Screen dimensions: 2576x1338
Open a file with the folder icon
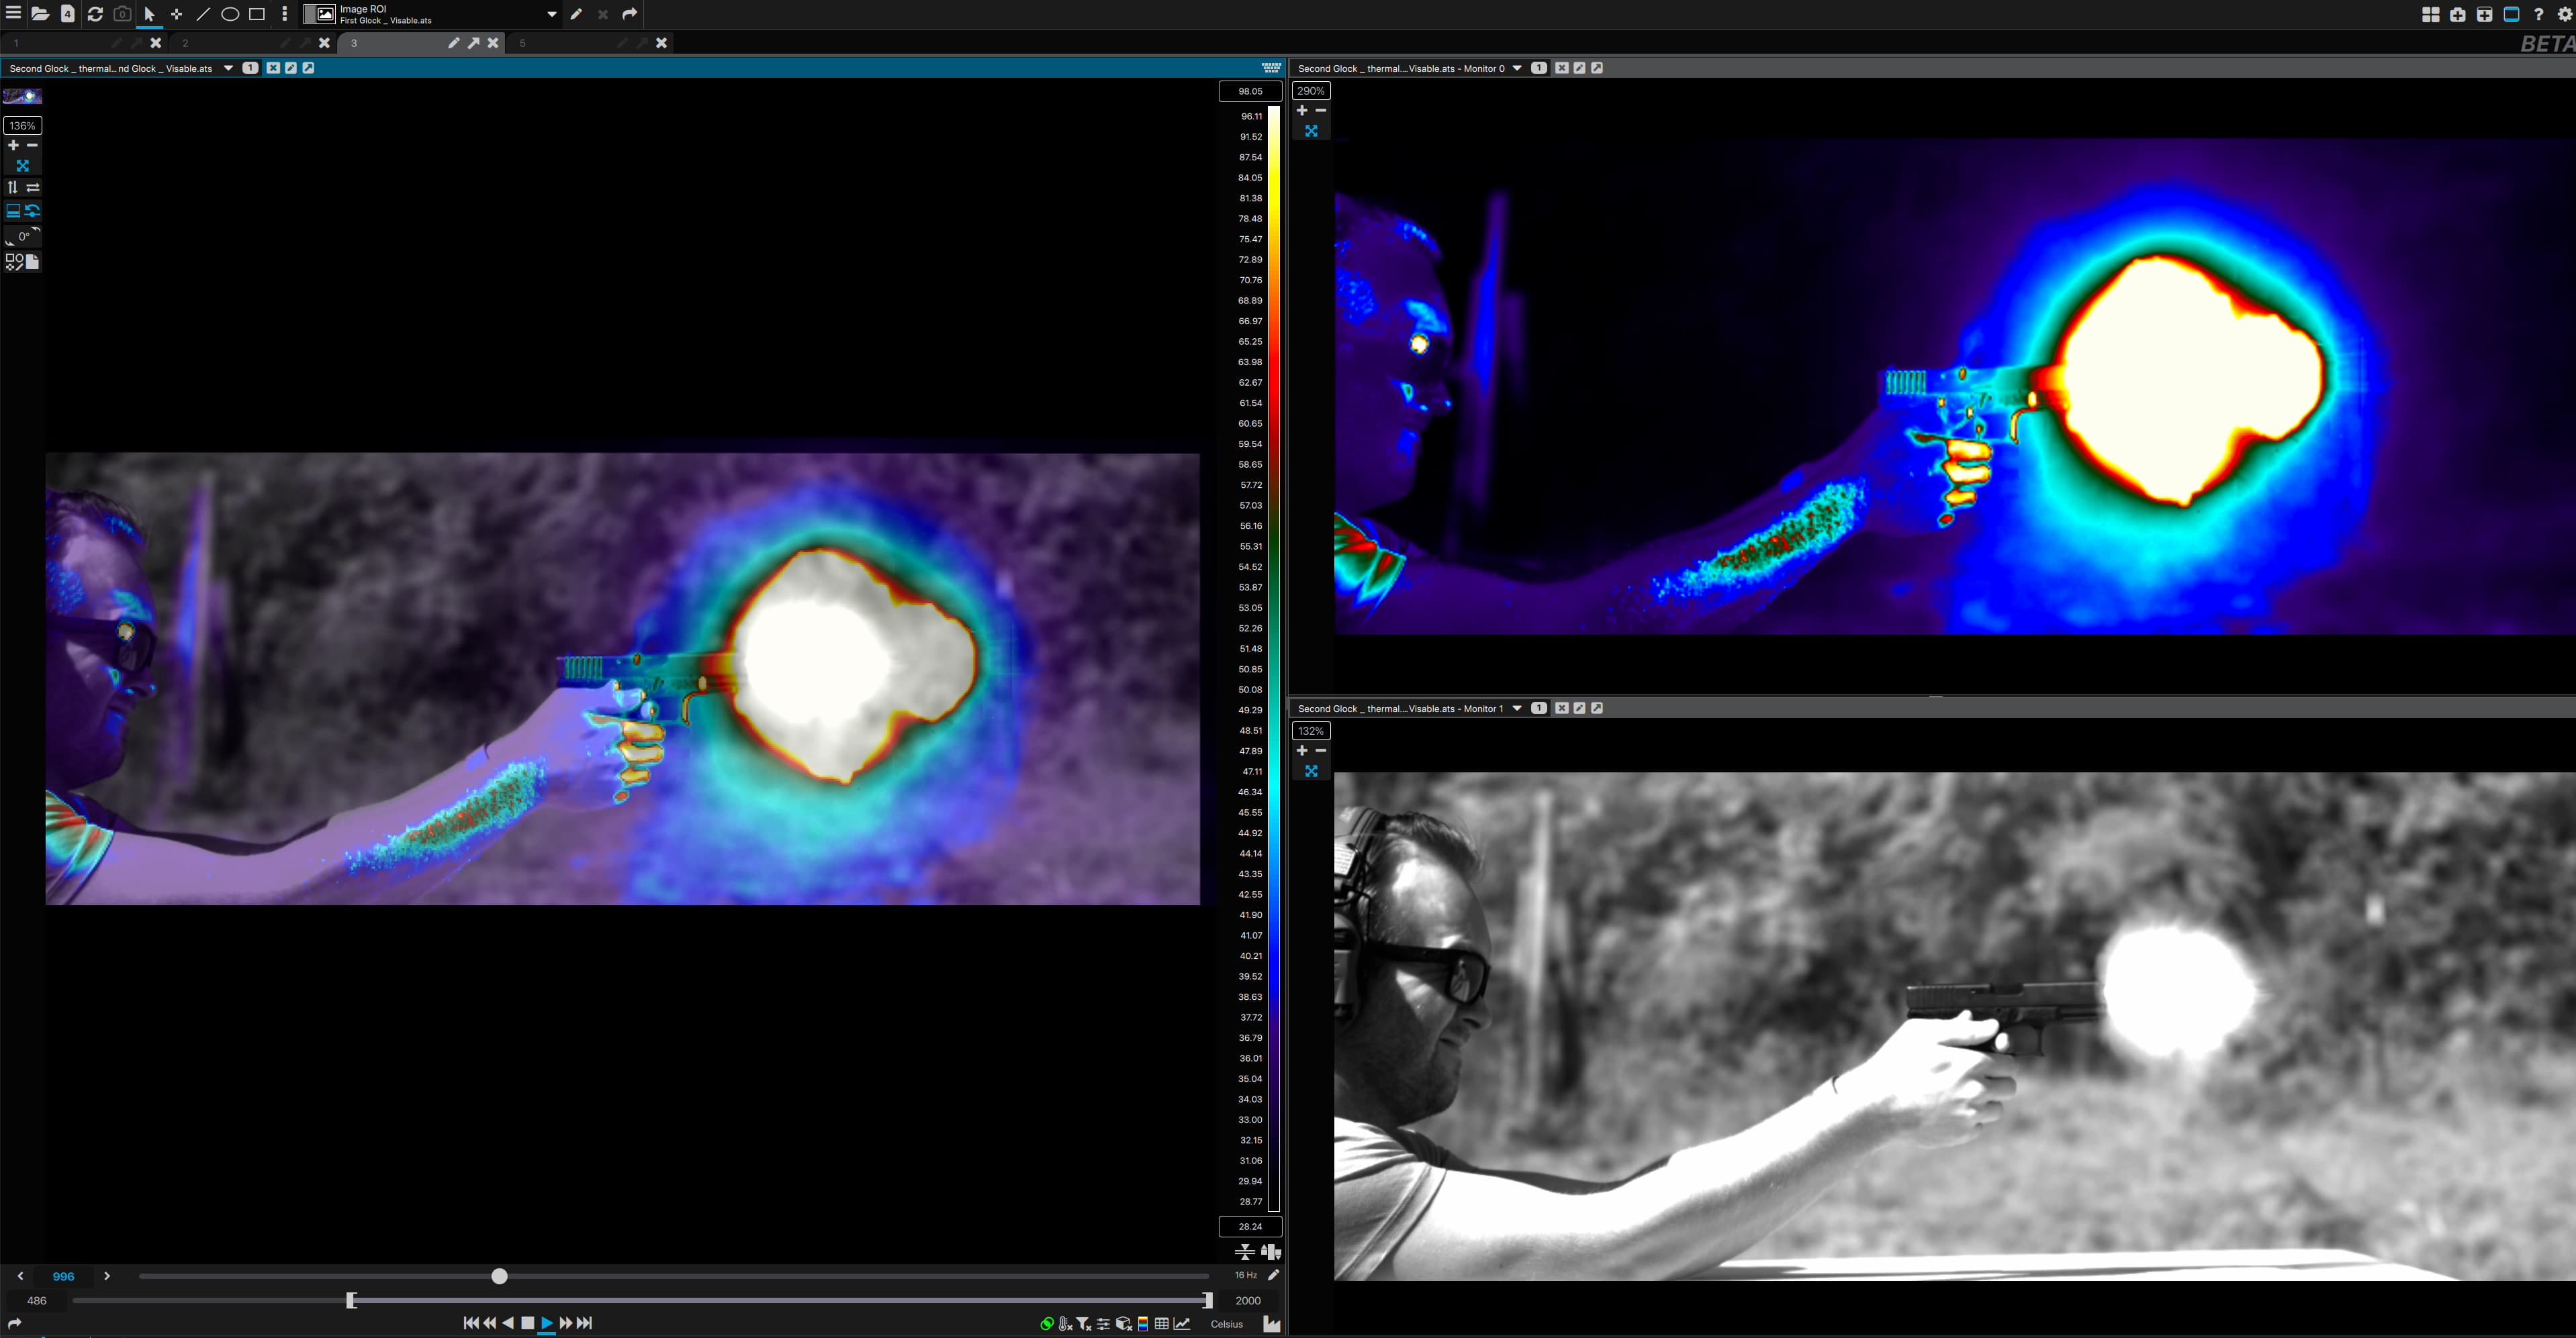click(40, 14)
